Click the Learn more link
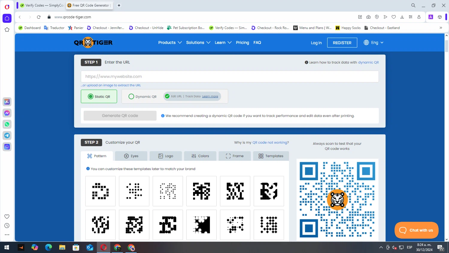The width and height of the screenshot is (449, 253). tap(210, 96)
